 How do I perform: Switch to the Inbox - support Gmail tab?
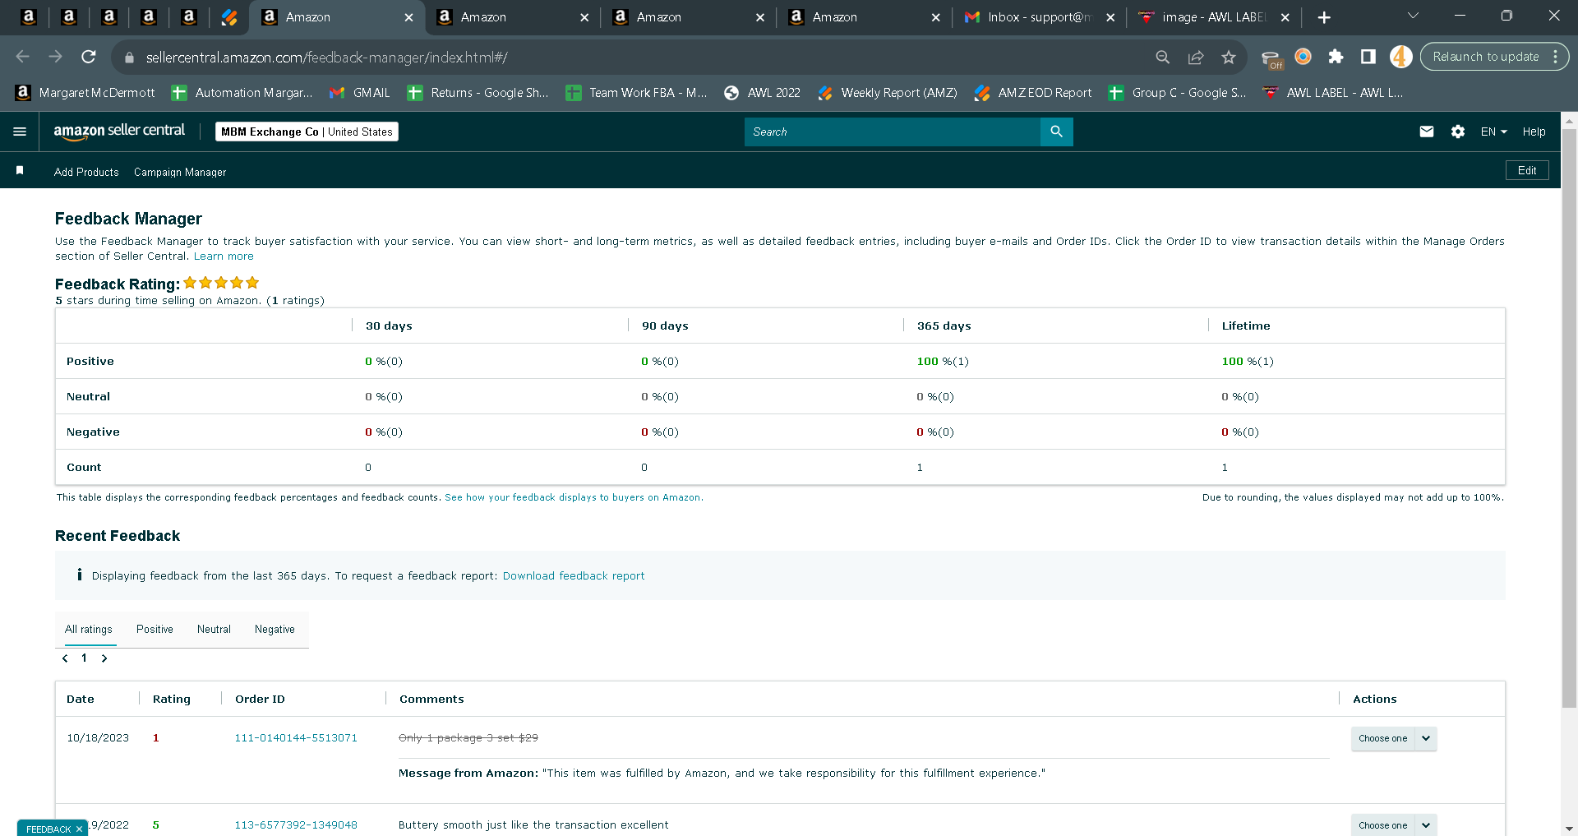point(1037,17)
